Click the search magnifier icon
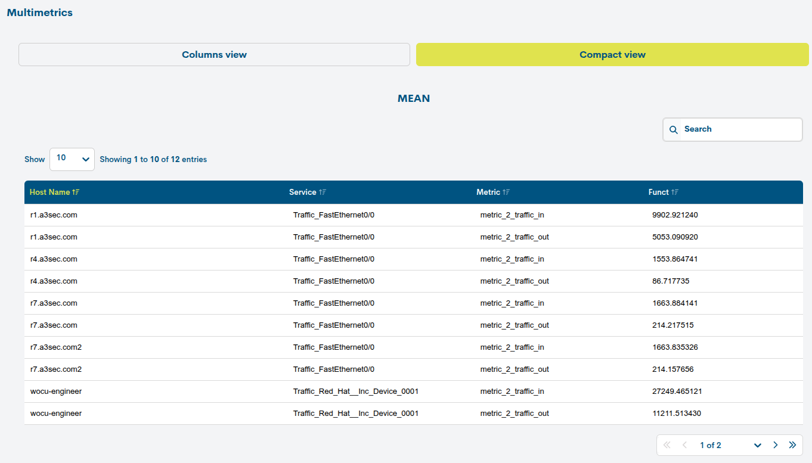 coord(673,130)
